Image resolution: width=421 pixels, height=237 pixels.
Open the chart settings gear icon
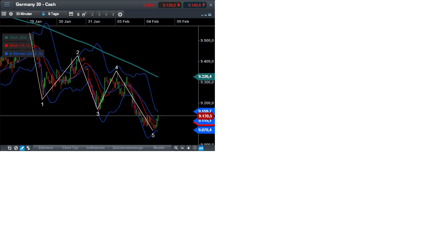11,14
